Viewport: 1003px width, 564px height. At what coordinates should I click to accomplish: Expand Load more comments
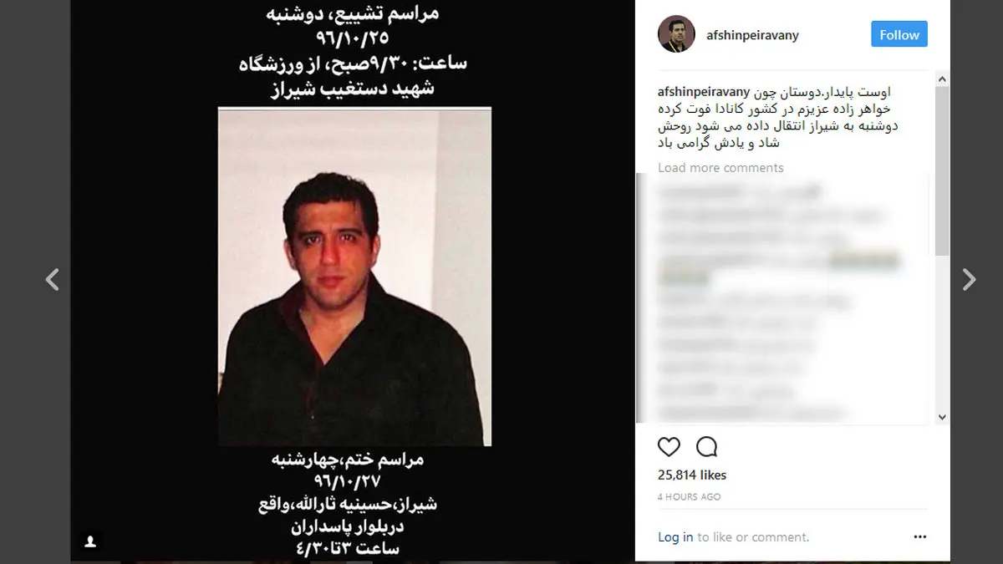[x=720, y=168]
